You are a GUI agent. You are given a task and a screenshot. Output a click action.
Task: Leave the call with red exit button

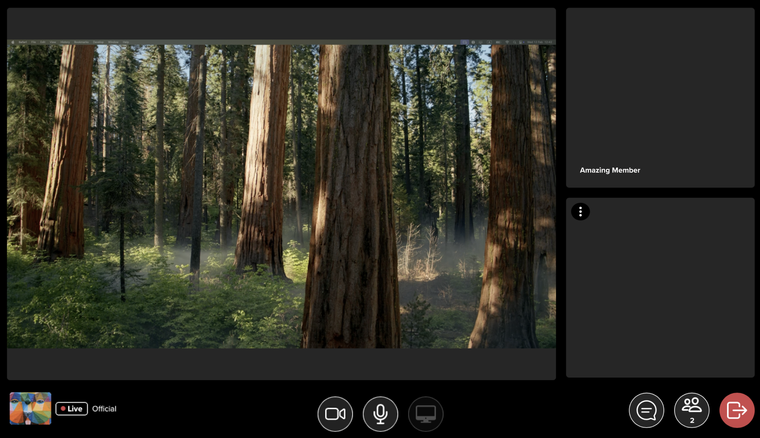(x=737, y=410)
